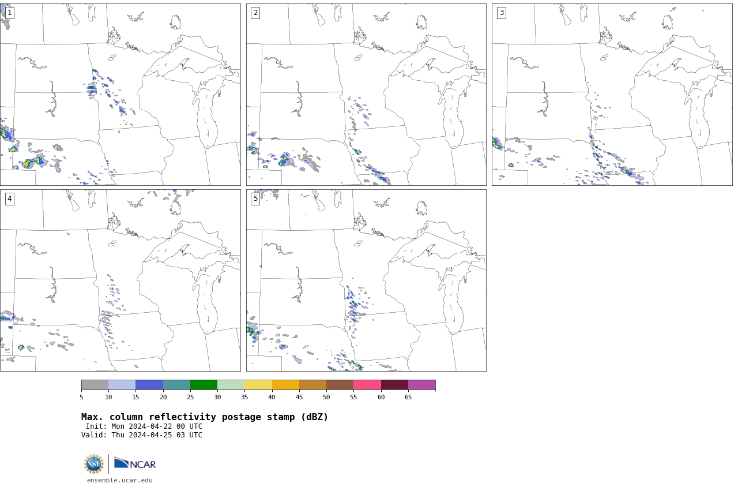
Task: Click the Max. column reflectivity title
Action: coord(205,417)
